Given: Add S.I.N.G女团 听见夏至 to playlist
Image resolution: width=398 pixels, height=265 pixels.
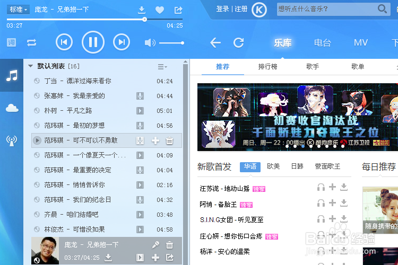Looking at the screenshot, I should (332, 218).
